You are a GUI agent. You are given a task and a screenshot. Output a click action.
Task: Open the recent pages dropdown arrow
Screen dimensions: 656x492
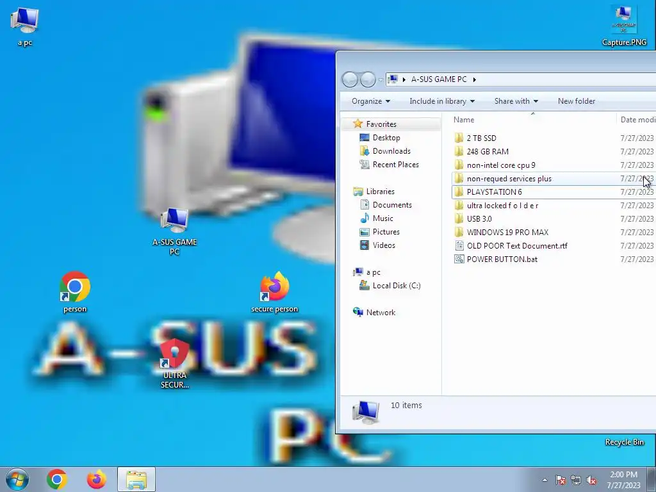pyautogui.click(x=381, y=79)
